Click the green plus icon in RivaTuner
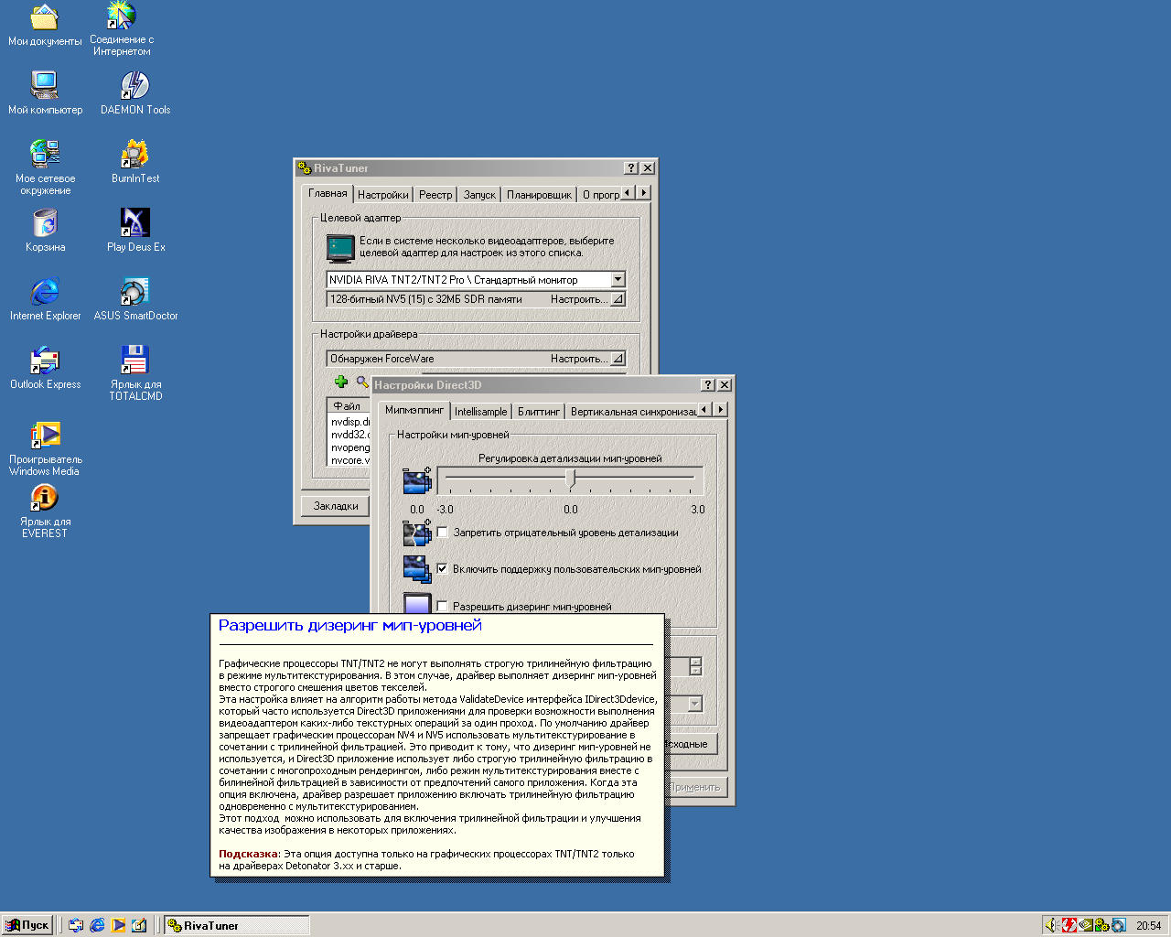Screen dimensions: 1171x937 (341, 382)
